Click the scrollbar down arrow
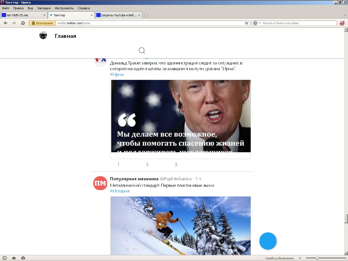Viewport: 348px width, 261px height. [x=346, y=253]
